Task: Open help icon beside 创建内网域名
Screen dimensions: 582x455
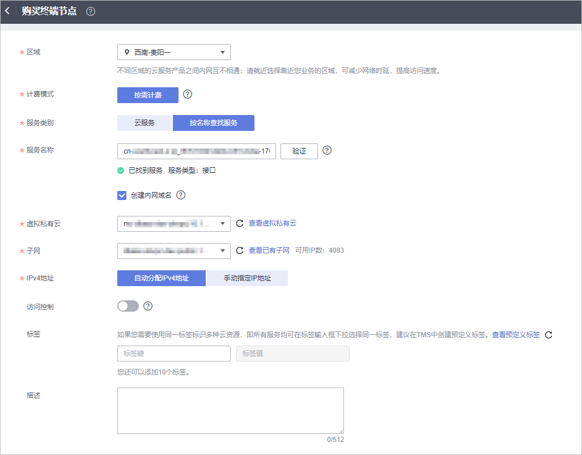Action: coord(181,195)
